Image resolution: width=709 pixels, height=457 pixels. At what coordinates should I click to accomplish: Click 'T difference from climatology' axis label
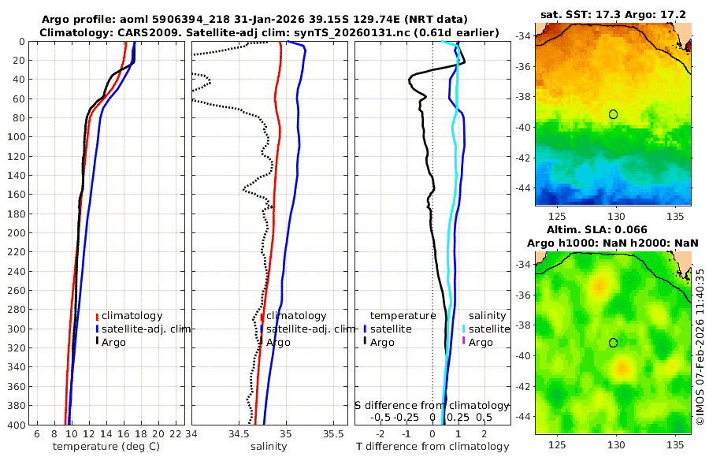[x=432, y=447]
